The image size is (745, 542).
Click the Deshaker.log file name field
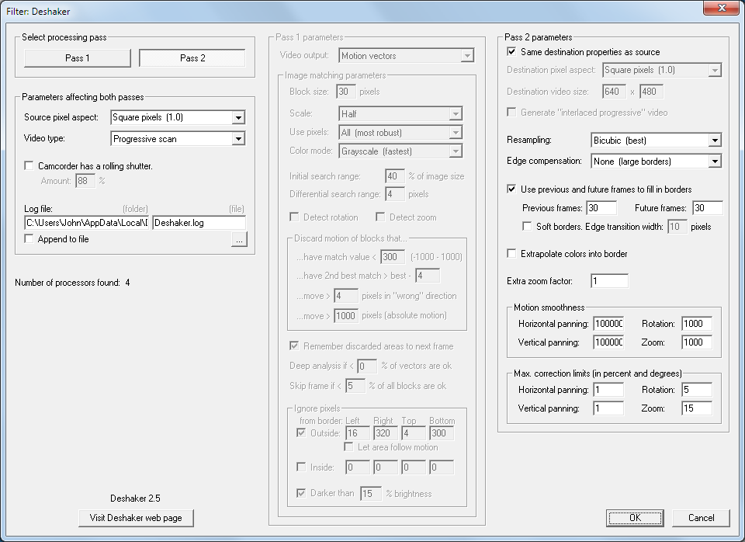click(x=199, y=223)
